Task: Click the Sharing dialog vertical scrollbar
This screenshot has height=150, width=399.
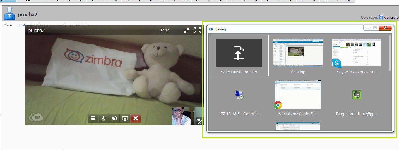Action: tap(390, 52)
